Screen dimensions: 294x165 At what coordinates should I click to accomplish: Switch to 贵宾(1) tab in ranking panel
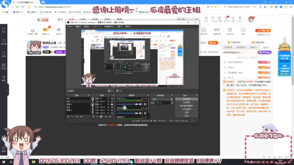point(254,48)
